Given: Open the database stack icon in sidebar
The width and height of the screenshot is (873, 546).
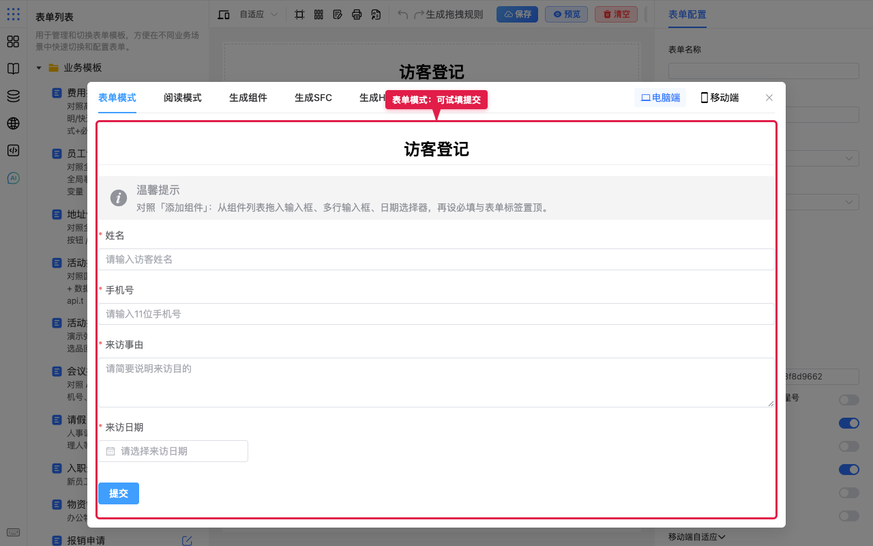Looking at the screenshot, I should 13,96.
